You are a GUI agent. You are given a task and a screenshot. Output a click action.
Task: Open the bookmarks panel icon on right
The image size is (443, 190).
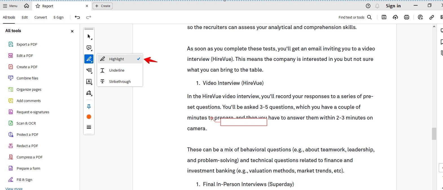[x=441, y=42]
